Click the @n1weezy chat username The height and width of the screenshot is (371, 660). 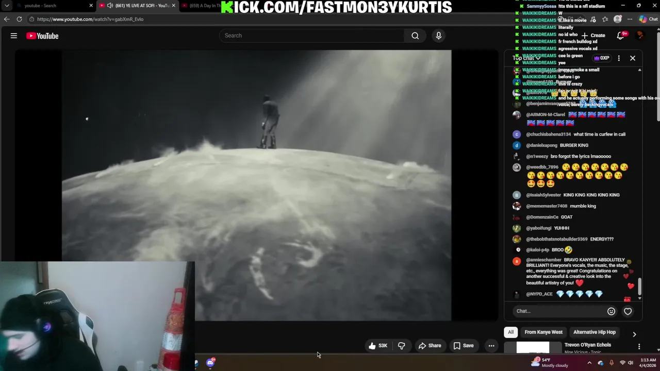pyautogui.click(x=537, y=157)
